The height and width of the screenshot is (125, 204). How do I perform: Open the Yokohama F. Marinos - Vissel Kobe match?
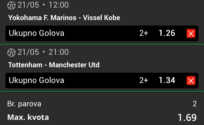(x=64, y=18)
